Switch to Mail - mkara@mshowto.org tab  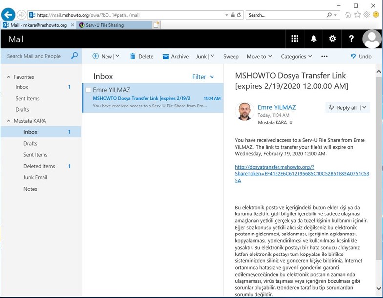pyautogui.click(x=38, y=25)
